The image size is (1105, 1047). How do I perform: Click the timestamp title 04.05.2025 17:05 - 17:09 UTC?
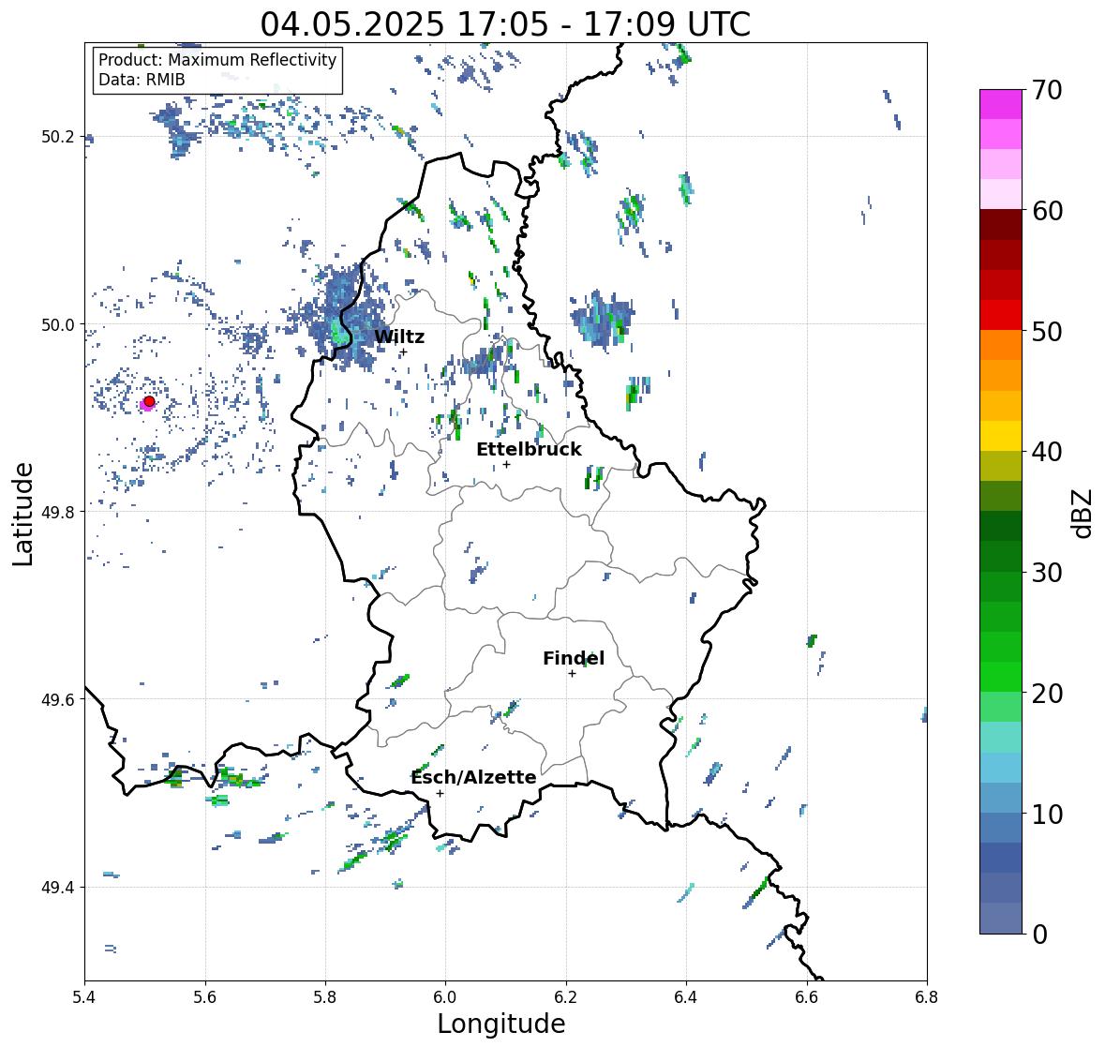coord(505,24)
